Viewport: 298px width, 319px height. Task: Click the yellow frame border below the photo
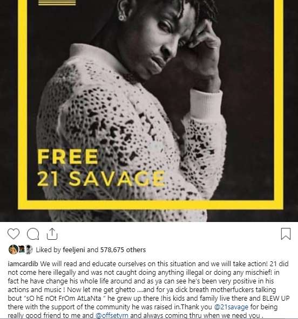151,205
